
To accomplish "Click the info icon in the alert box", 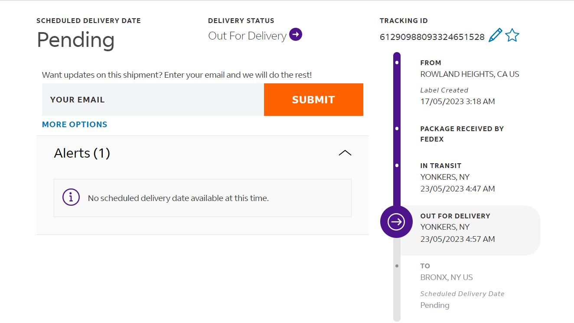I will 71,197.
